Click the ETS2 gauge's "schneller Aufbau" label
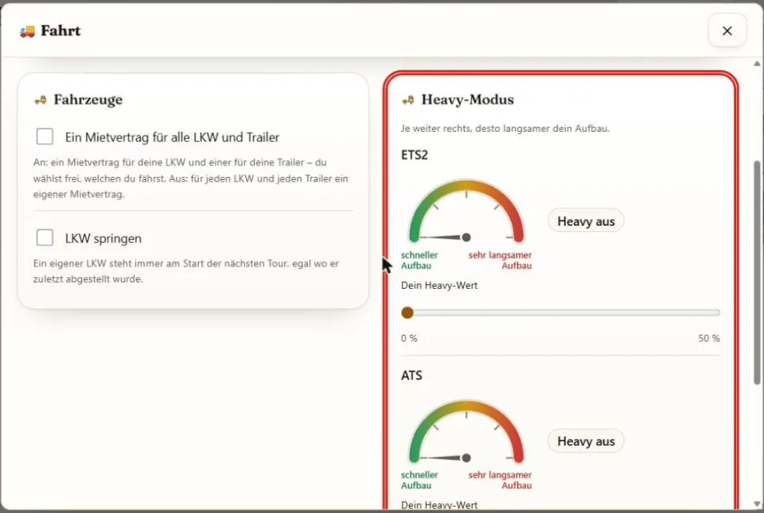 pos(420,260)
